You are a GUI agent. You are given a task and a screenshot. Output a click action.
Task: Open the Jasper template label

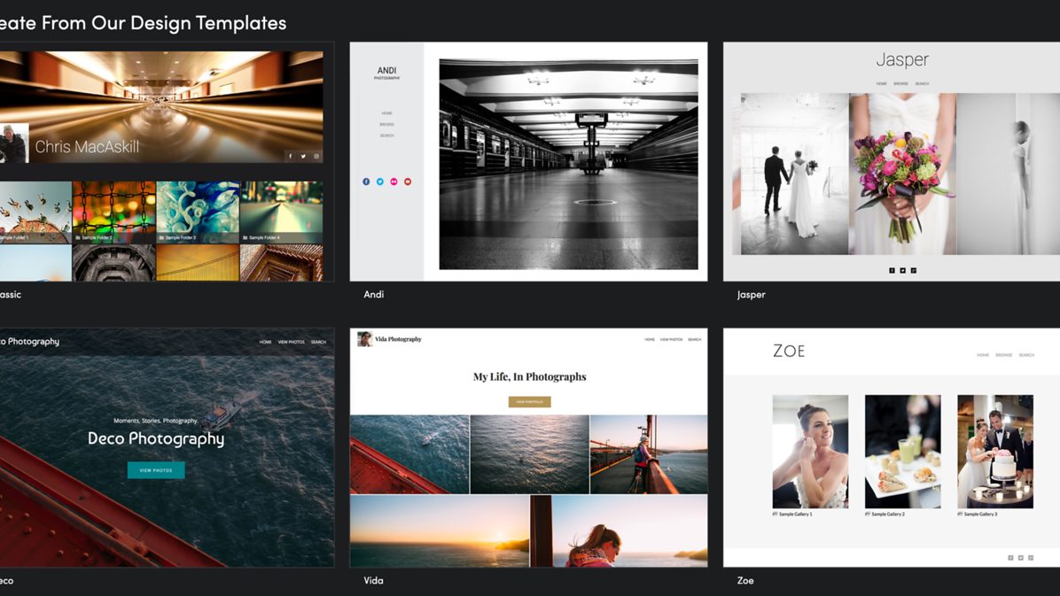(751, 295)
